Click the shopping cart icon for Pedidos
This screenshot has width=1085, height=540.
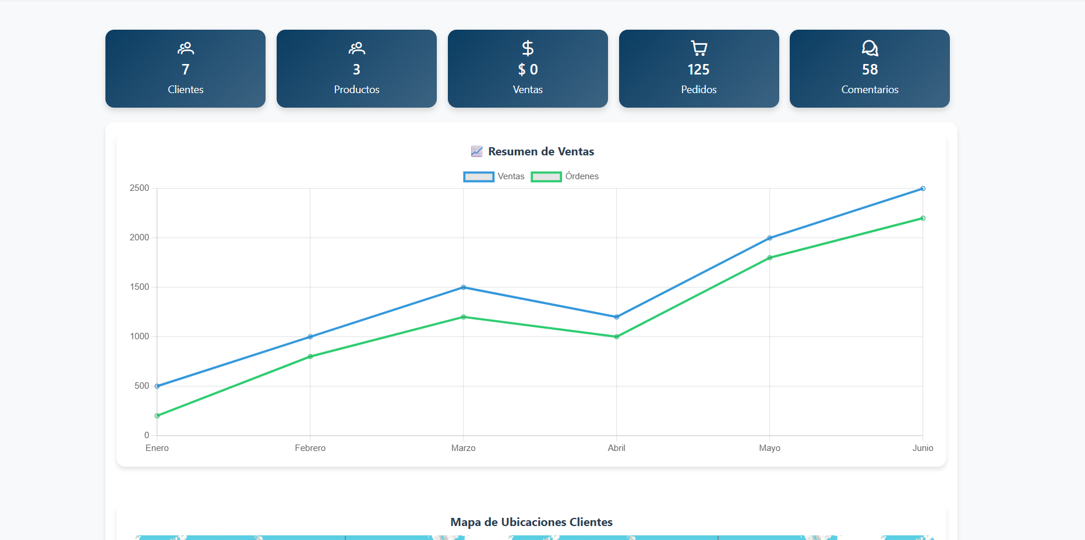coord(698,48)
